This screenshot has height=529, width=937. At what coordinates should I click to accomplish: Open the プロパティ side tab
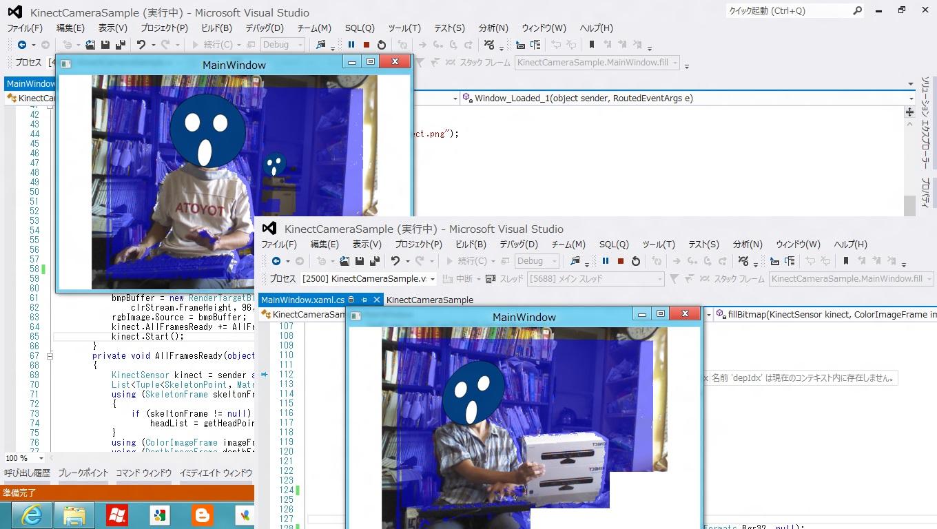[925, 192]
